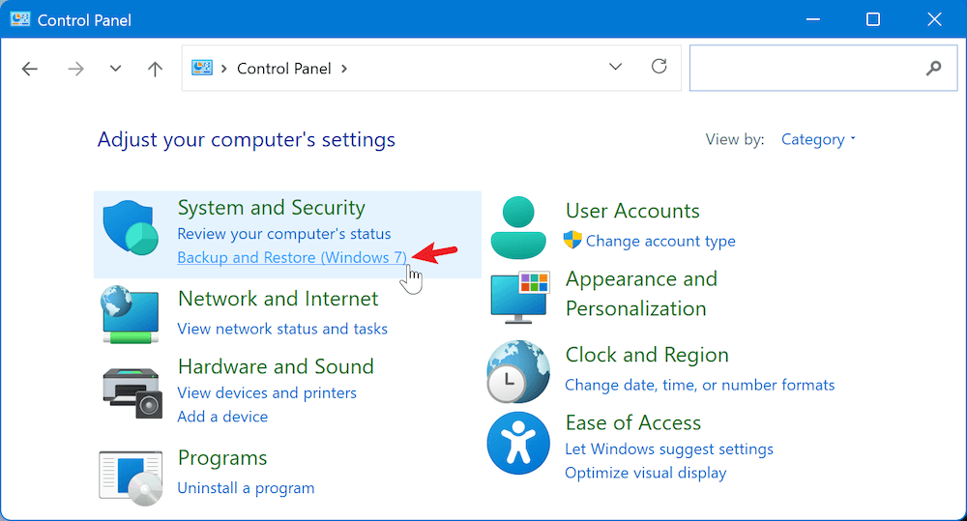Click the Control Panel icon in address bar
Image resolution: width=967 pixels, height=521 pixels.
pos(202,68)
